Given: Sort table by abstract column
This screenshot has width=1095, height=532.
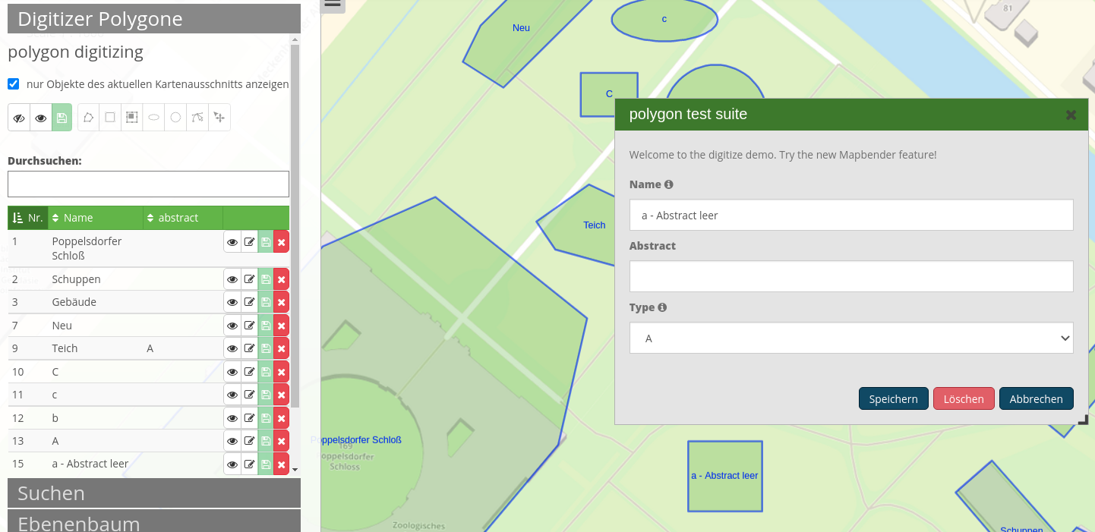Looking at the screenshot, I should tap(183, 218).
